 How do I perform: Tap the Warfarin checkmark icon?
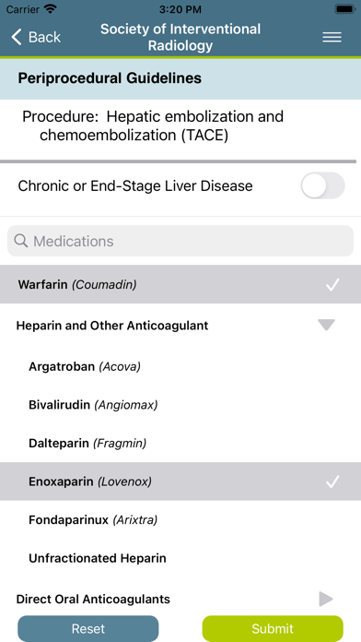[332, 284]
